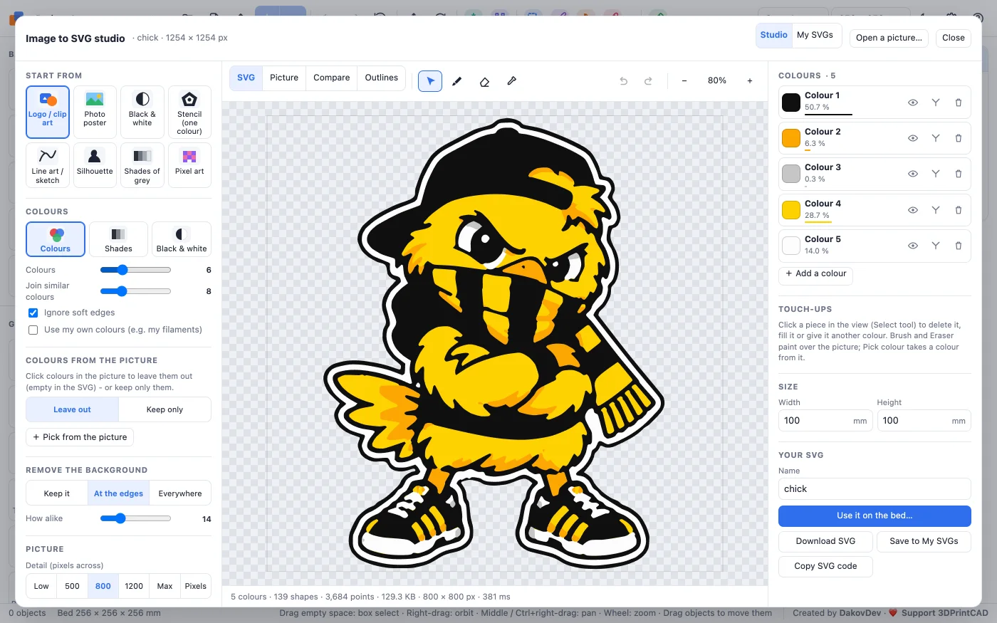Viewport: 997px width, 623px height.
Task: Set detail level to 1200
Action: [x=134, y=586]
